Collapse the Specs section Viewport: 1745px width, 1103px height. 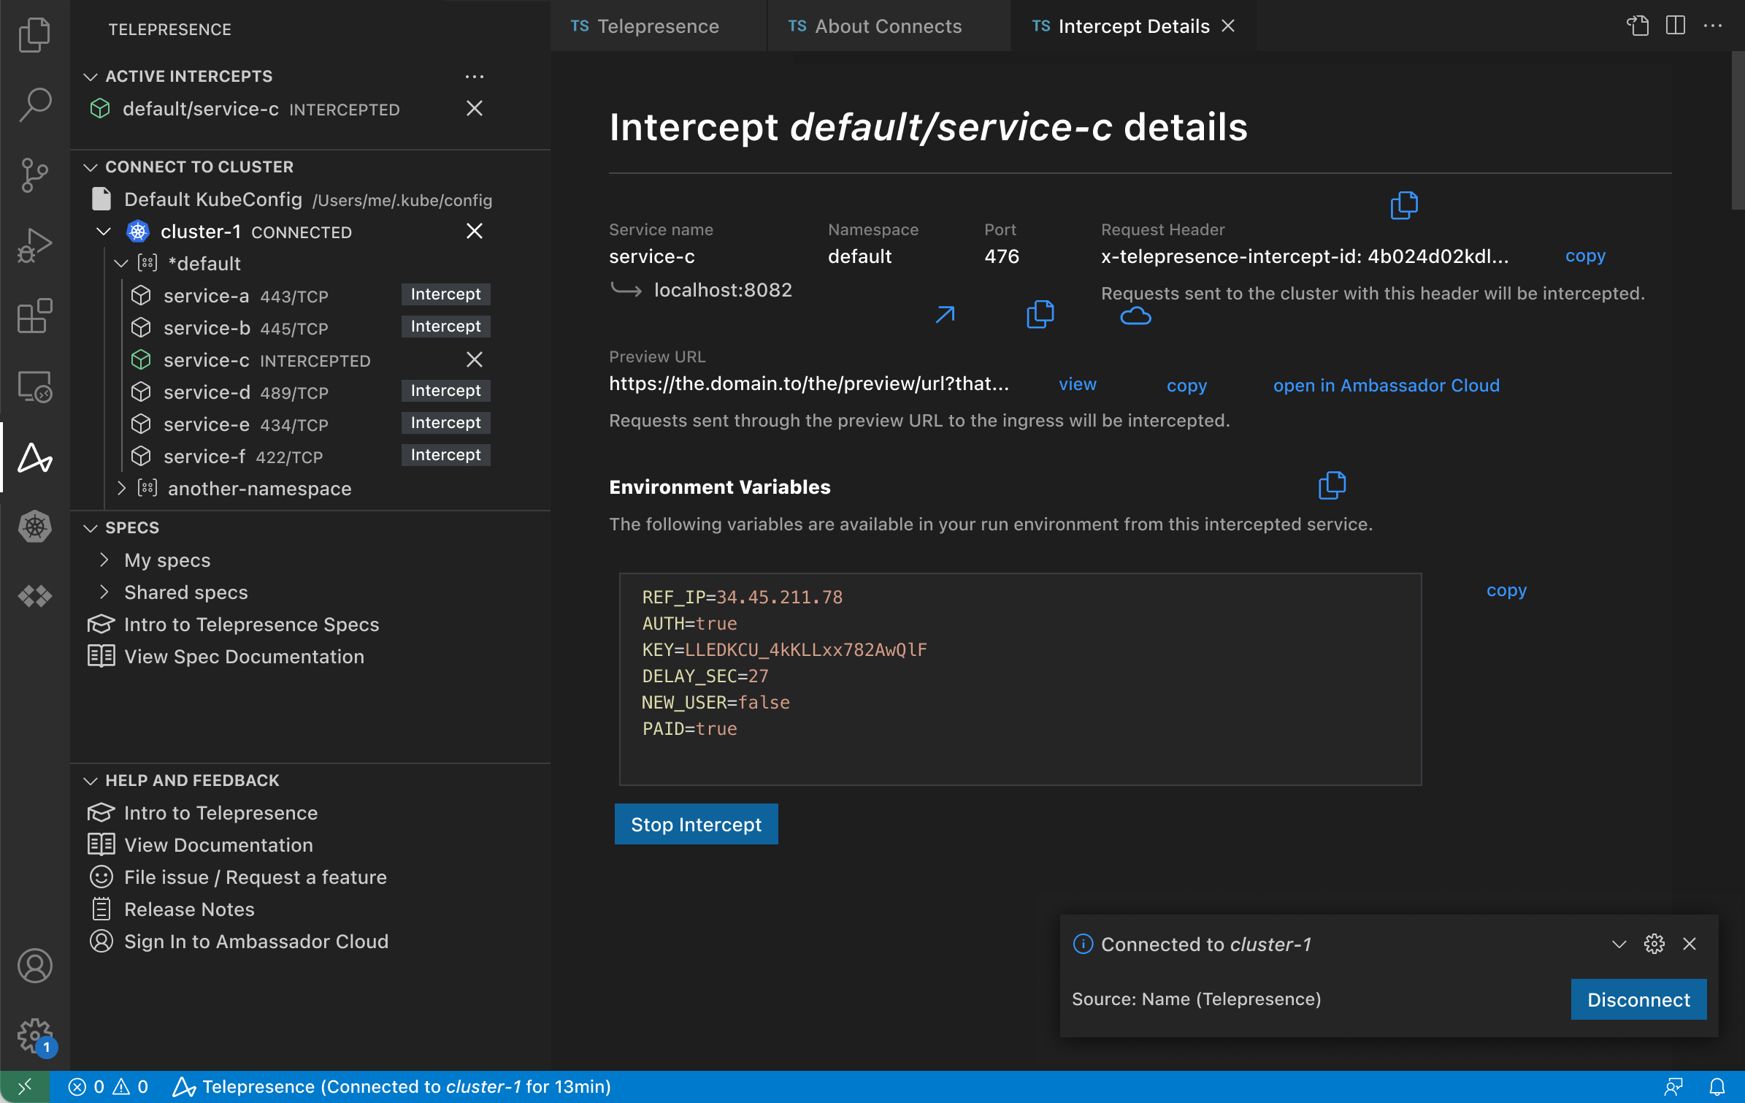click(91, 528)
